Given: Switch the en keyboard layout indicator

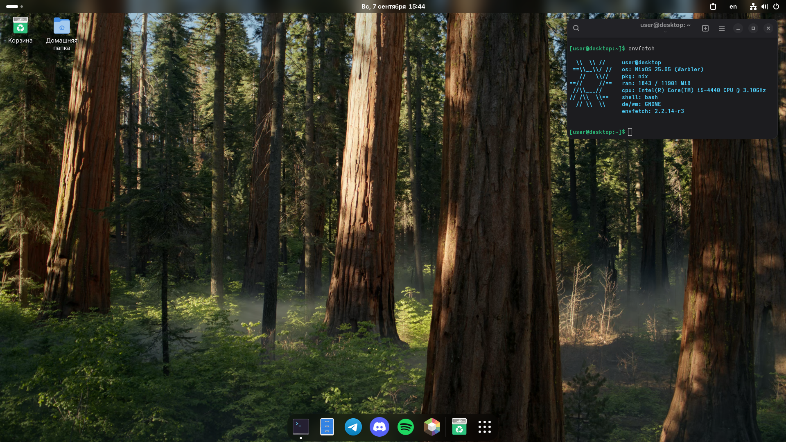Looking at the screenshot, I should click(x=733, y=7).
